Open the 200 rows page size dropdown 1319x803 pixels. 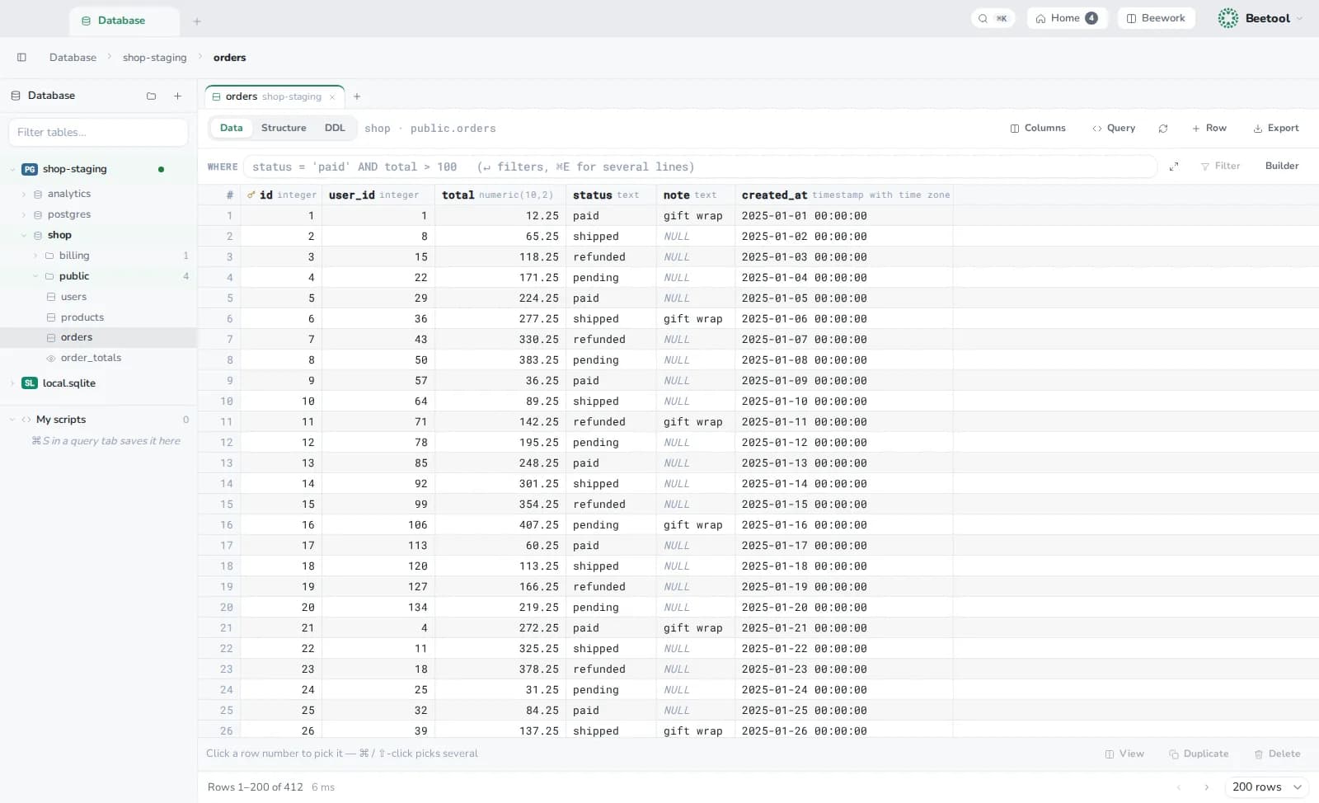click(1267, 787)
